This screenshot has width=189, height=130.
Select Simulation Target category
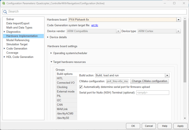coord(17,44)
